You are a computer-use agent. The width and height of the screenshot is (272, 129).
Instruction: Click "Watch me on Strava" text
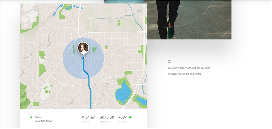(189, 74)
